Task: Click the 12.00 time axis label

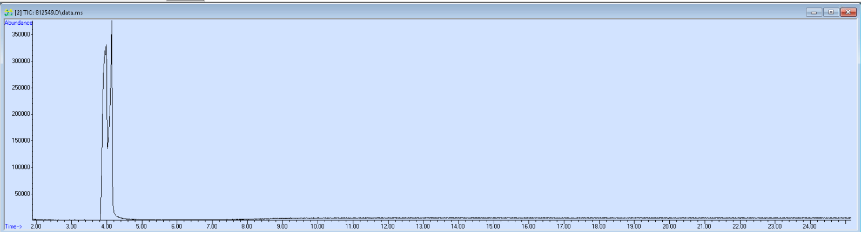Action: (x=387, y=227)
